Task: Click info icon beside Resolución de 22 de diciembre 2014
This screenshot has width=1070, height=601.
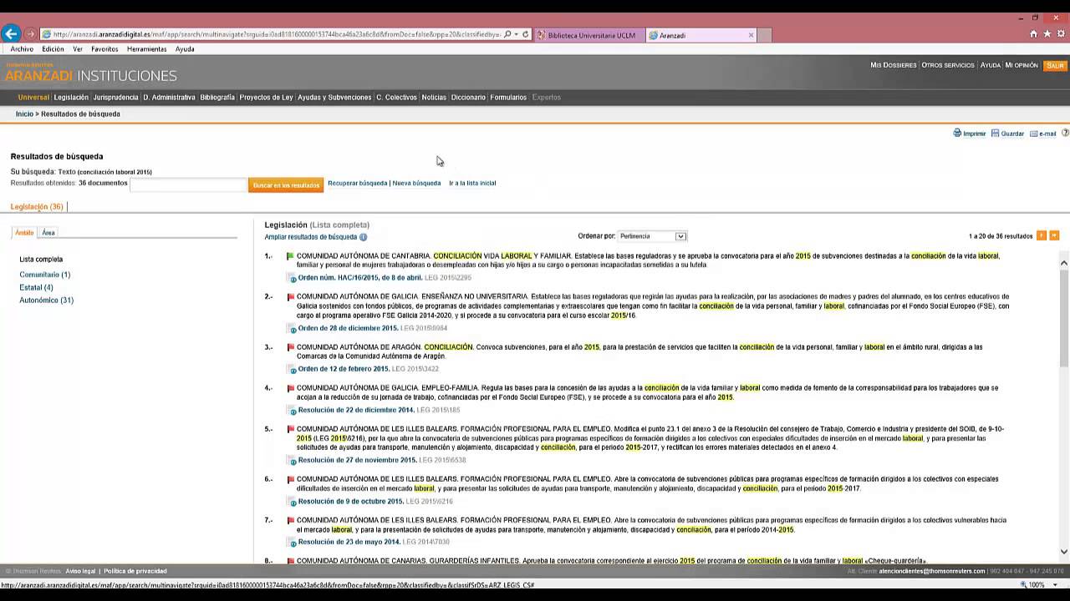Action: coord(293,411)
